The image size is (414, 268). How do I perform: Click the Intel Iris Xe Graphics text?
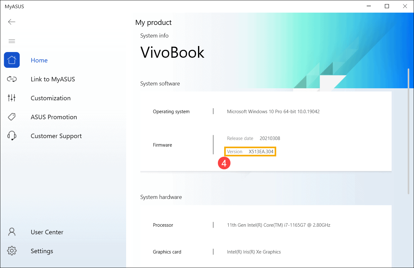point(254,252)
